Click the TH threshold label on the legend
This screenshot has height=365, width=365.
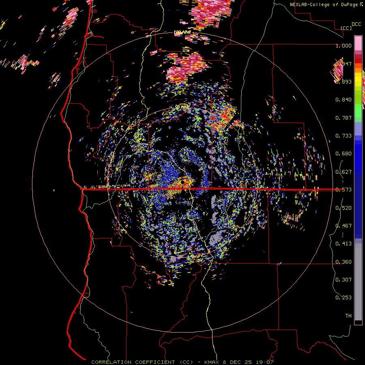pyautogui.click(x=348, y=316)
